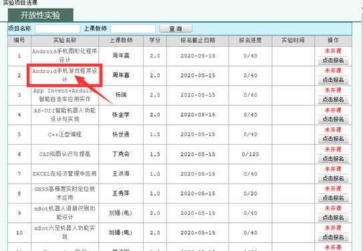Click progress value 0/20 for GNSS course
Viewport: 363px width, 251px height.
pos(250,194)
